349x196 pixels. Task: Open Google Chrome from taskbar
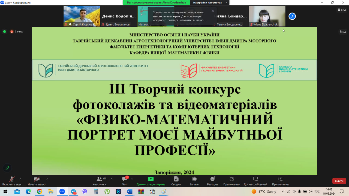(x=40, y=192)
